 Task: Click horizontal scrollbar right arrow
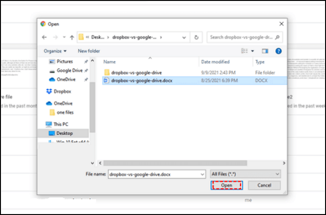[x=284, y=163]
